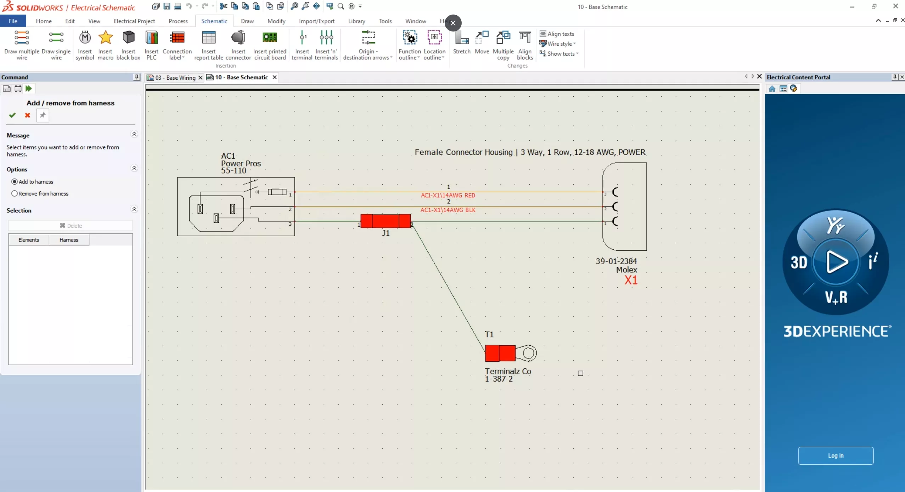This screenshot has width=905, height=492.
Task: Select the Add to harness radio button
Action: pyautogui.click(x=15, y=181)
